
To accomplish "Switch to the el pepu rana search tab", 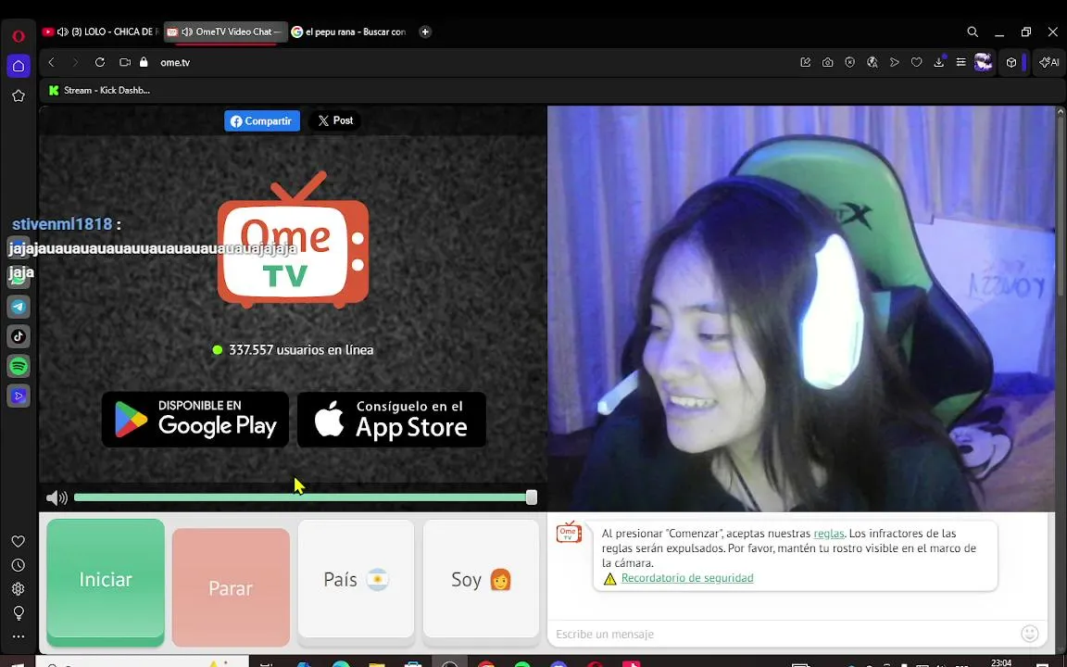I will tap(350, 32).
